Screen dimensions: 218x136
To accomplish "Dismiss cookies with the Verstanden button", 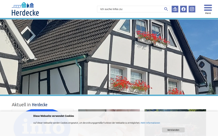I will (173, 130).
